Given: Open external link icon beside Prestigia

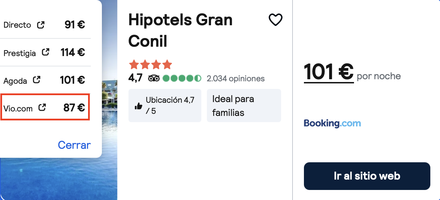Looking at the screenshot, I should pos(45,52).
